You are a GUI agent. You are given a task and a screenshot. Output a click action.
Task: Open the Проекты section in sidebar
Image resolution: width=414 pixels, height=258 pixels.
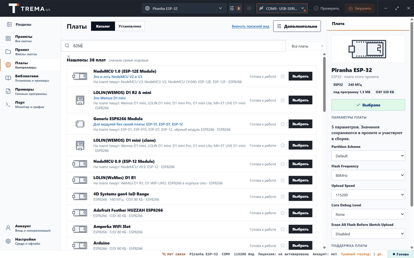coord(30,38)
